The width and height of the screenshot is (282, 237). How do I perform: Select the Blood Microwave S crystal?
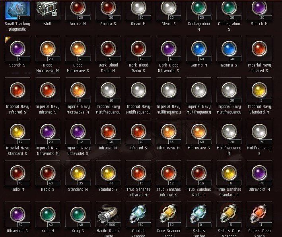tap(78, 49)
